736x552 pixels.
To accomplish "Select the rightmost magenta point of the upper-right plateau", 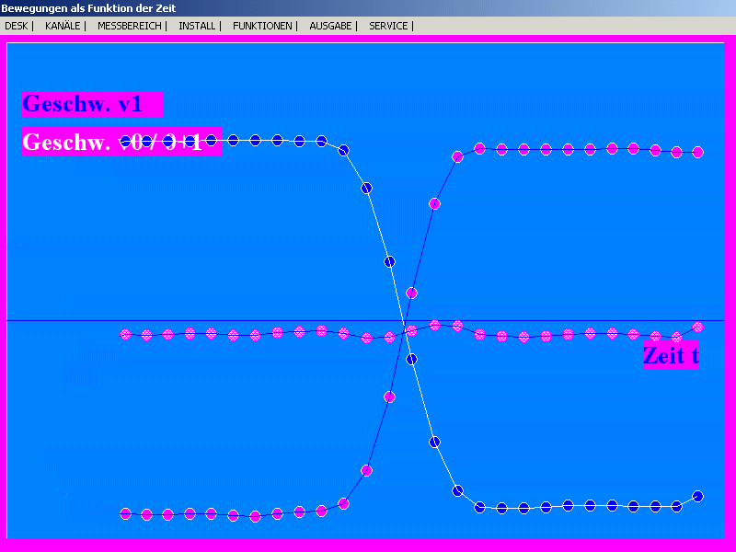I will (697, 152).
